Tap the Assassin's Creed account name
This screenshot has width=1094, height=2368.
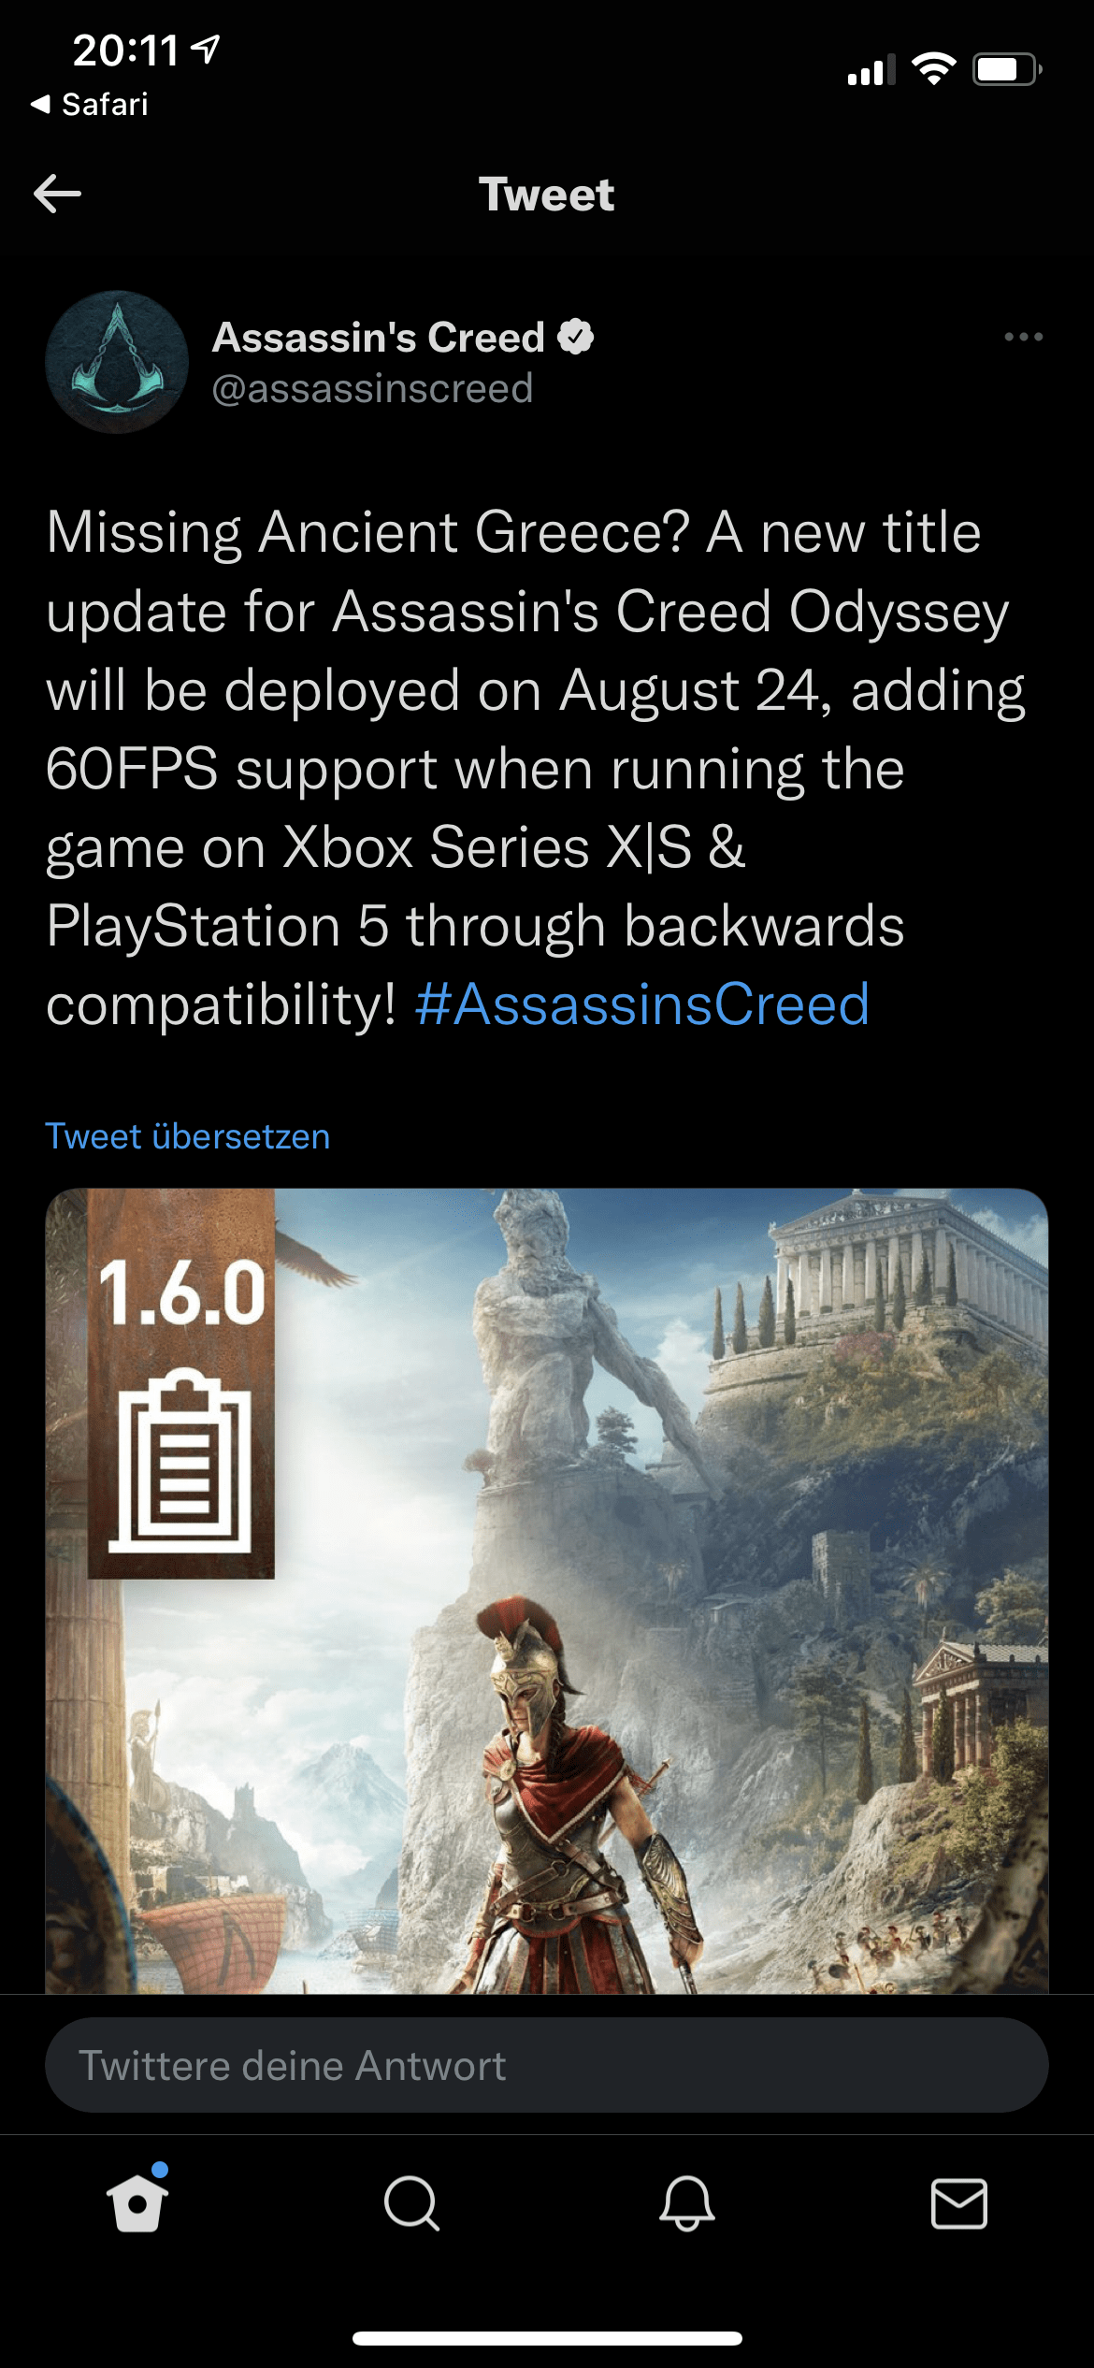click(379, 337)
